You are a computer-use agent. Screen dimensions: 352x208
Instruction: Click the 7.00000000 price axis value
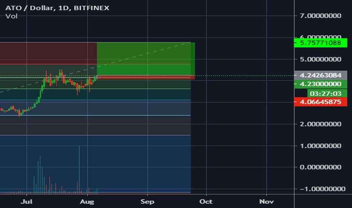click(x=321, y=16)
